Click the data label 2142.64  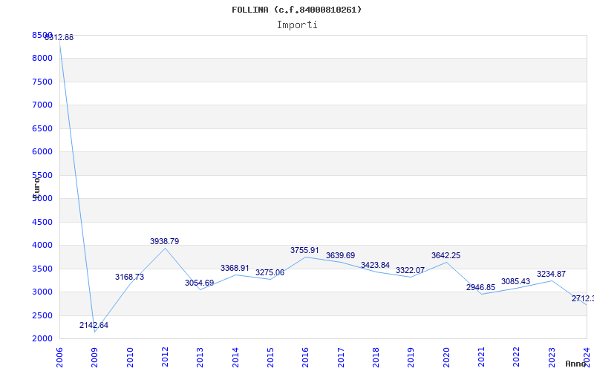(94, 325)
